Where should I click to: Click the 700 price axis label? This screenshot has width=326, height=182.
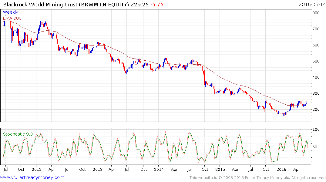pos(316,29)
